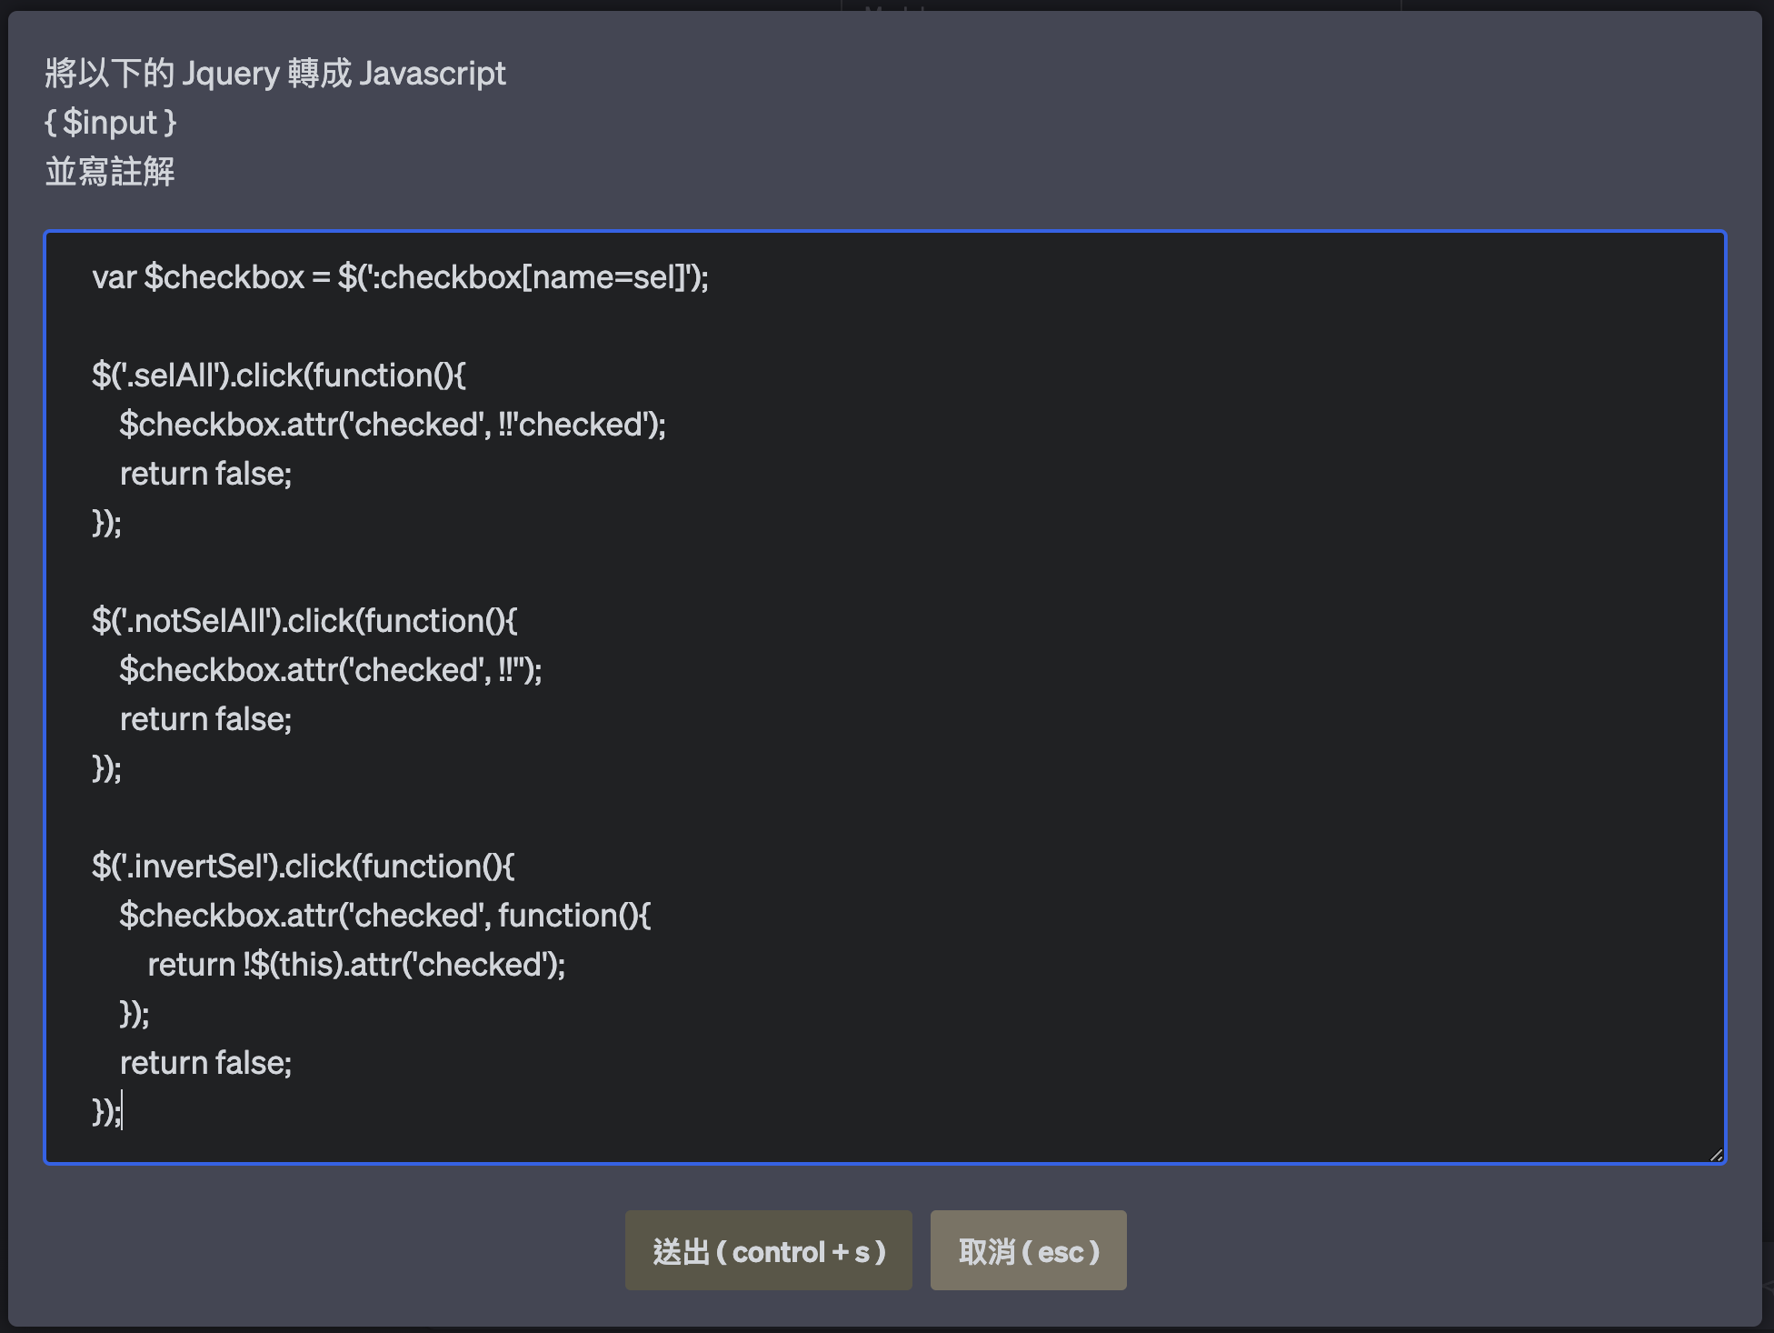Click on the $('.notSelAll').click(function(){ line
The width and height of the screenshot is (1774, 1333).
(304, 621)
